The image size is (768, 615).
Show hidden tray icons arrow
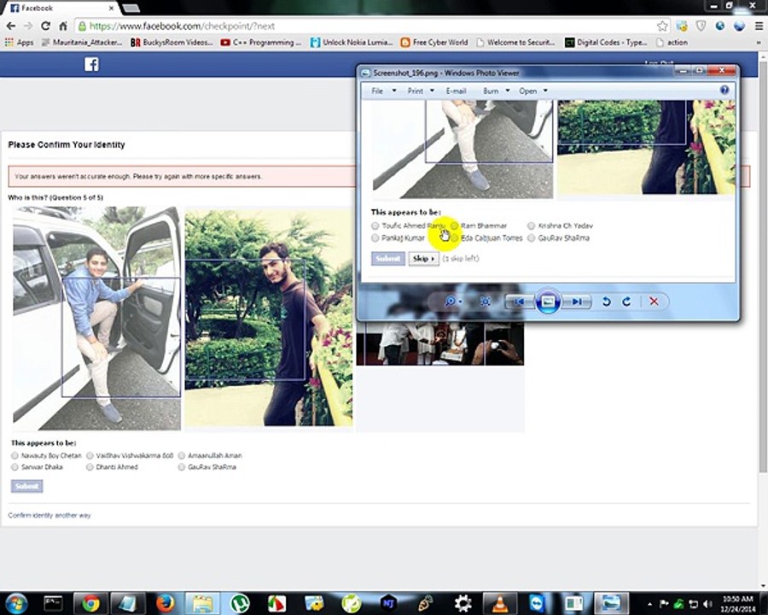click(649, 604)
